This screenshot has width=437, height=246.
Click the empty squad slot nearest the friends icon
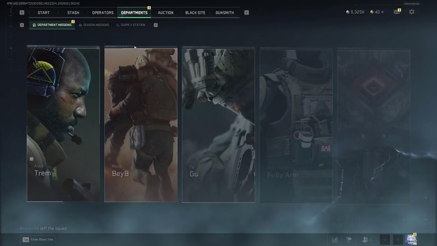384,240
